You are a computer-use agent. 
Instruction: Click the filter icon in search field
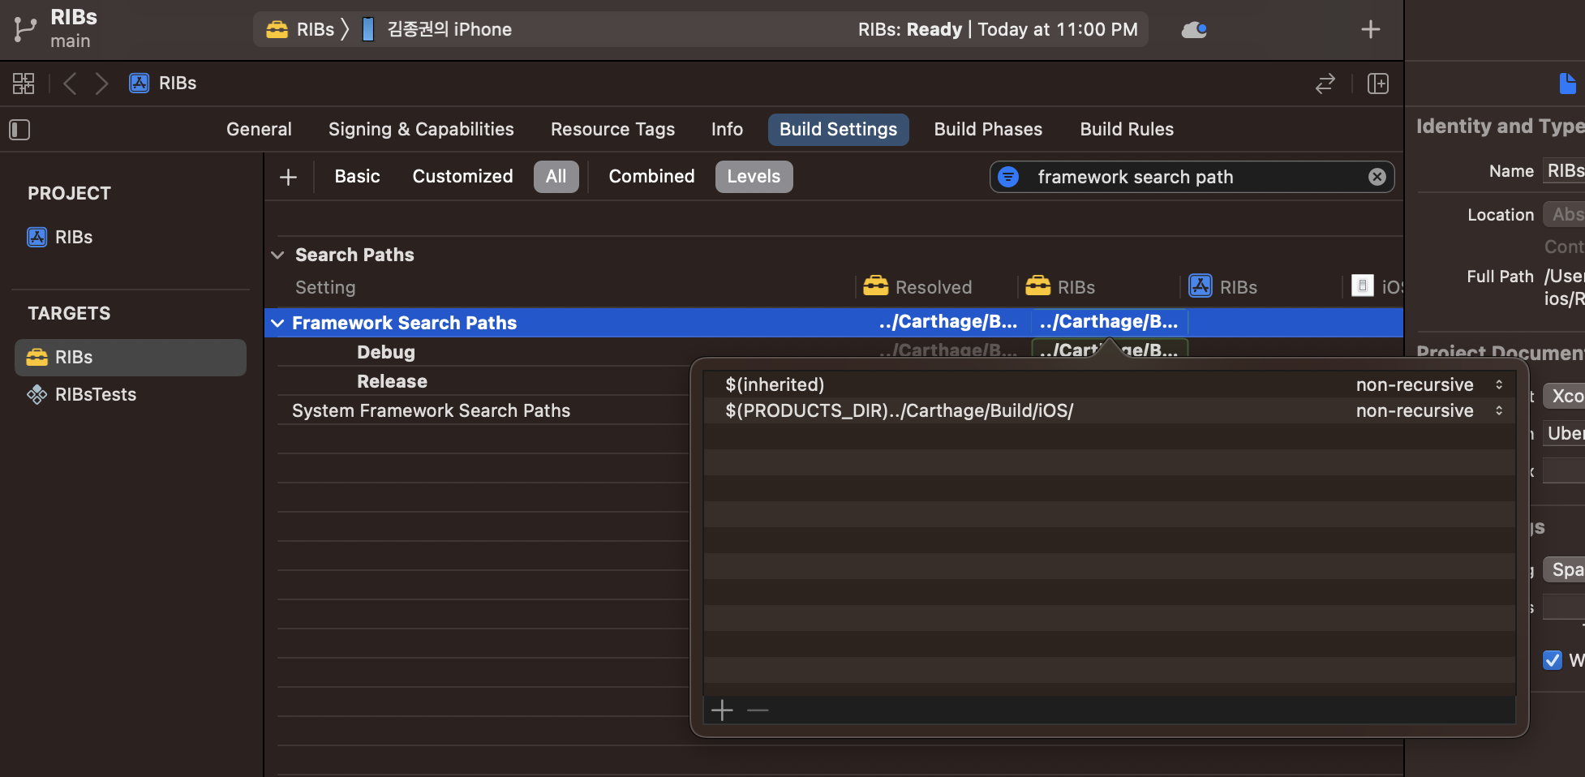tap(1008, 177)
